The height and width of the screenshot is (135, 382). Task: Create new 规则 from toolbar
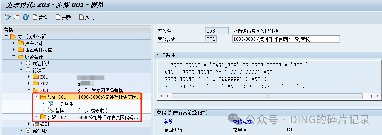87,18
